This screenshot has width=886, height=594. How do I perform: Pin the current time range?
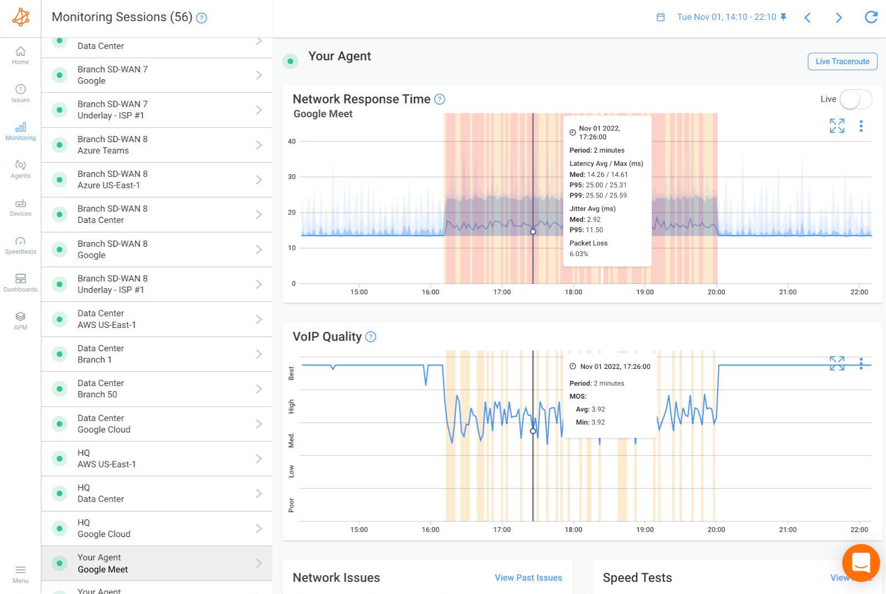click(x=782, y=17)
